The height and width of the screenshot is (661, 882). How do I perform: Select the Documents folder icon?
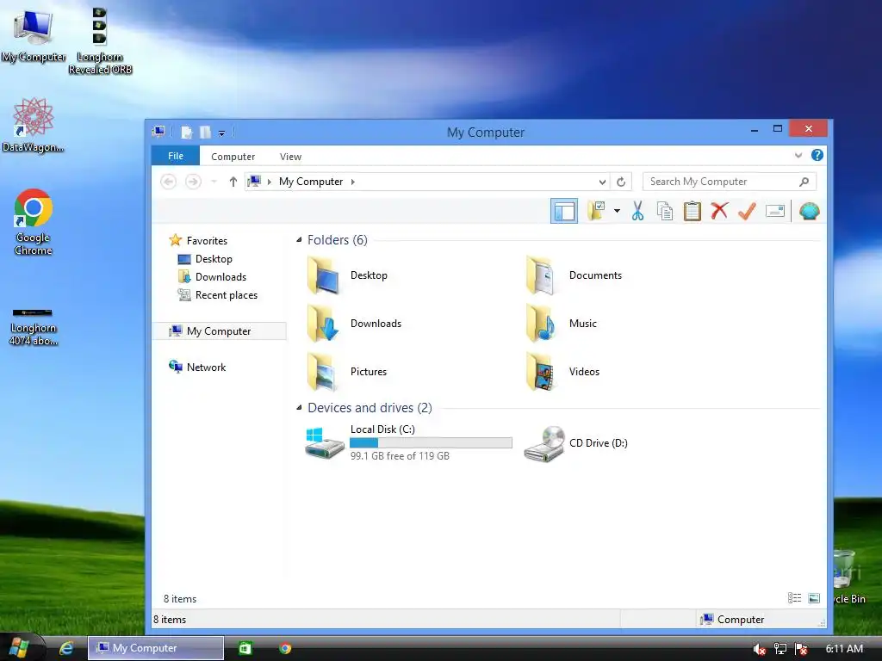541,275
